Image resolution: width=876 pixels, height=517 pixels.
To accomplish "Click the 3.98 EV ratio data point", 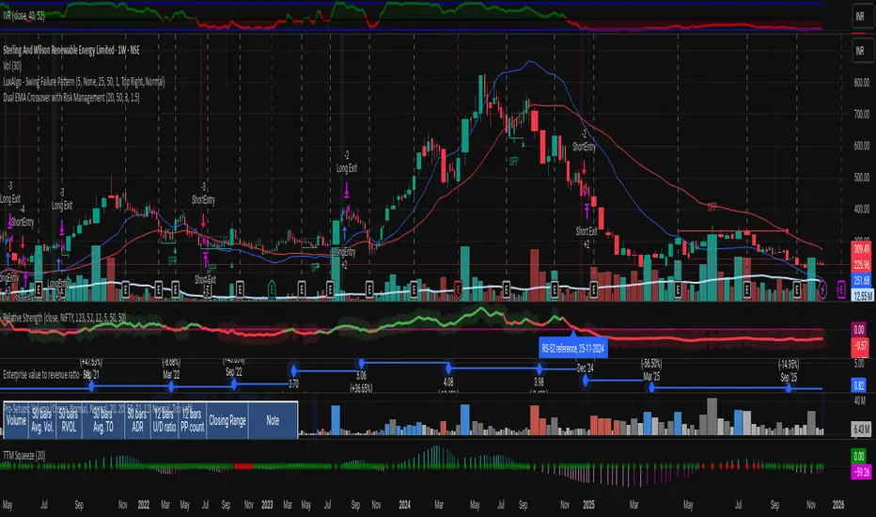I will point(539,368).
